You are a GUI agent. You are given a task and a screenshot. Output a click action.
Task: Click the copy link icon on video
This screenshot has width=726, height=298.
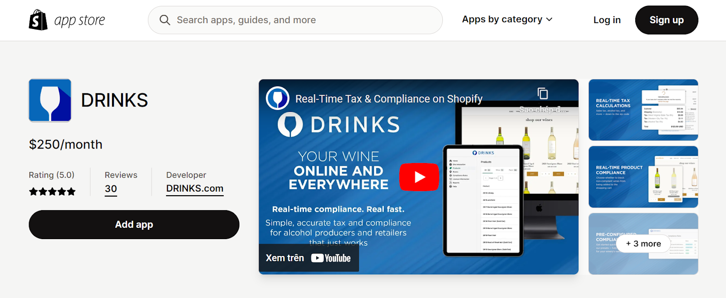click(543, 93)
